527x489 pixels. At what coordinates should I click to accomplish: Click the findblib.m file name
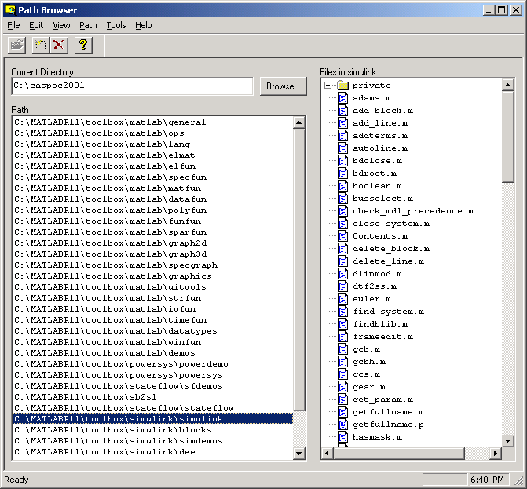point(380,324)
